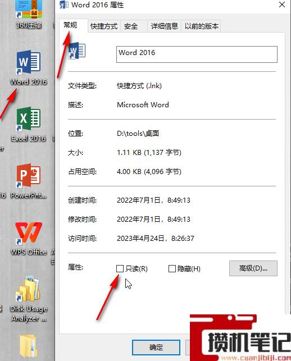Click the Word shortcut icon beside the name field

pyautogui.click(x=77, y=51)
